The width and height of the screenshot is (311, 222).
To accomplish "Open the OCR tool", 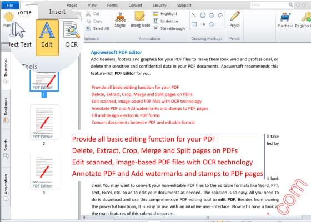I will point(72,34).
